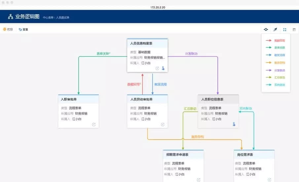Screen dimensions: 299x182
Task: Click the 重置 reset button
Action: pyautogui.click(x=23, y=29)
